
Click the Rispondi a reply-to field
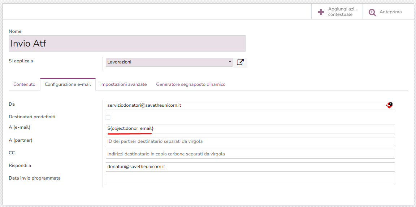click(250, 167)
